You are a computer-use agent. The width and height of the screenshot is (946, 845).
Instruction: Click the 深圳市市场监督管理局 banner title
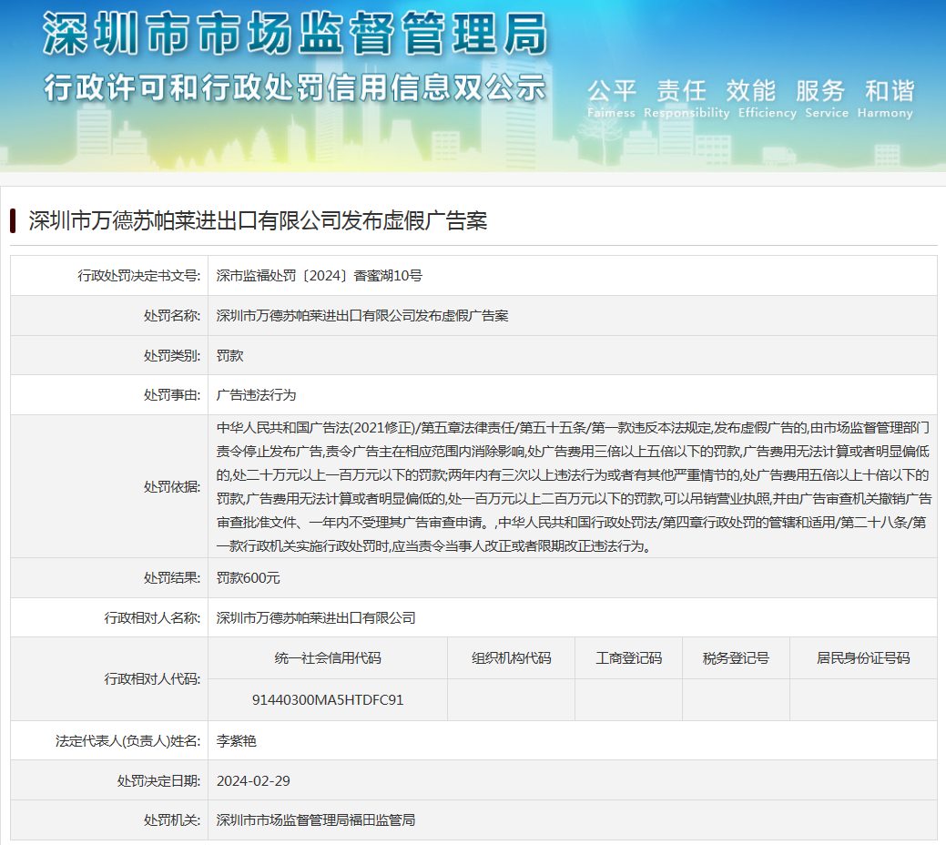[295, 36]
